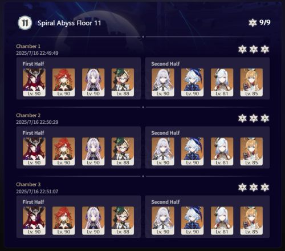Click the Chamber 2 label

pos(28,115)
